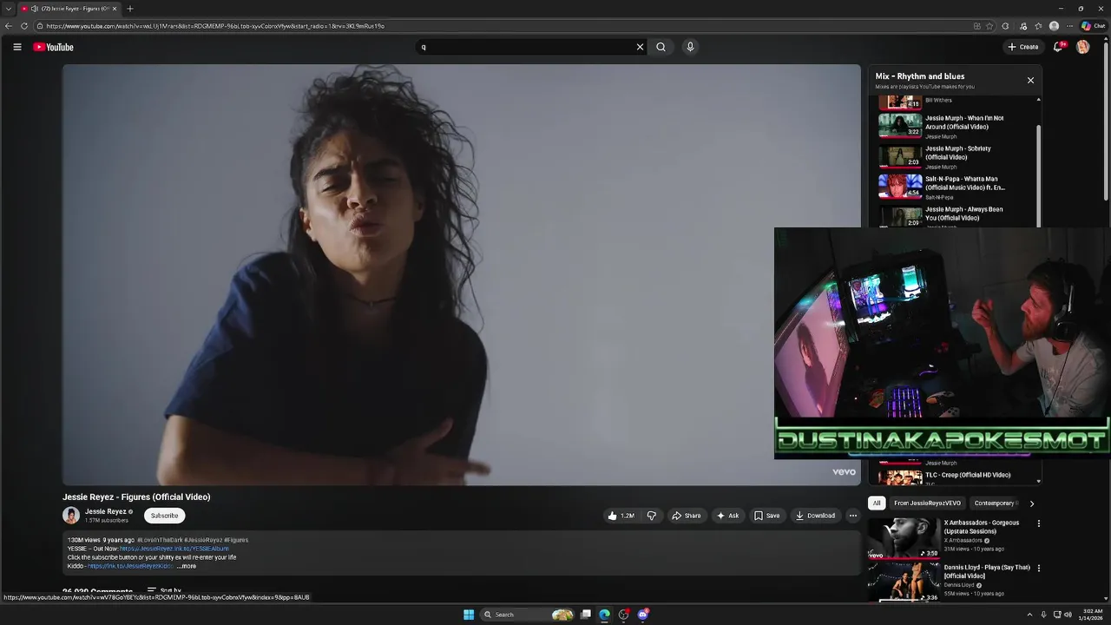The image size is (1111, 625).
Task: Open the notifications bell
Action: (1058, 47)
